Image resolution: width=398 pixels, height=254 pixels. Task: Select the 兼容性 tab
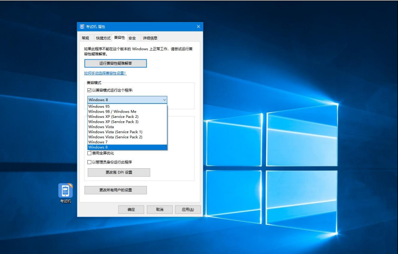119,37
